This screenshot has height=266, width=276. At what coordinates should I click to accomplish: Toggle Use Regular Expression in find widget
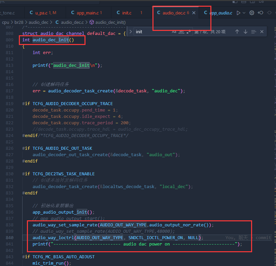click(x=189, y=32)
